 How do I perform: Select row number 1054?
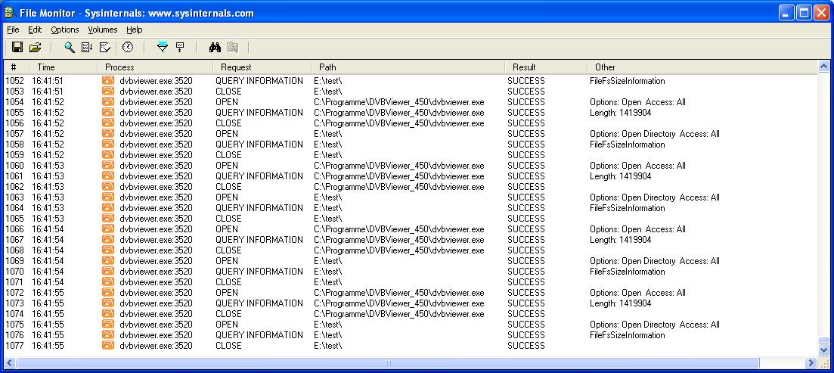tap(14, 102)
